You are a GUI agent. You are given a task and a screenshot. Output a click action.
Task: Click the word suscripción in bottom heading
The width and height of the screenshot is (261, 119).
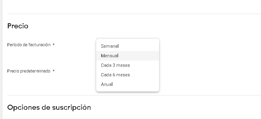pyautogui.click(x=71, y=108)
